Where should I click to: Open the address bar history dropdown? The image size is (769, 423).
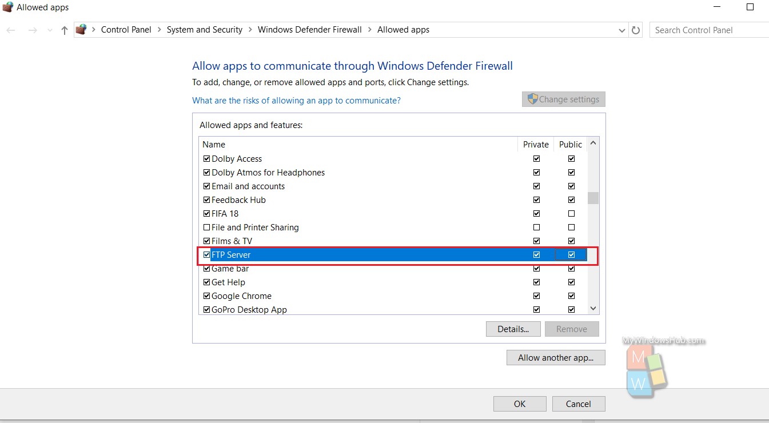click(x=622, y=30)
